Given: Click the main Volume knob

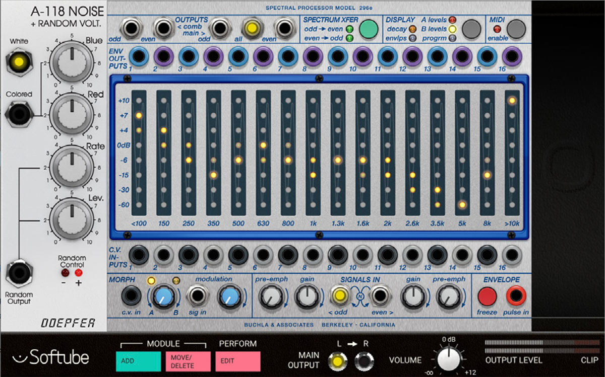Looking at the screenshot, I should (x=448, y=360).
